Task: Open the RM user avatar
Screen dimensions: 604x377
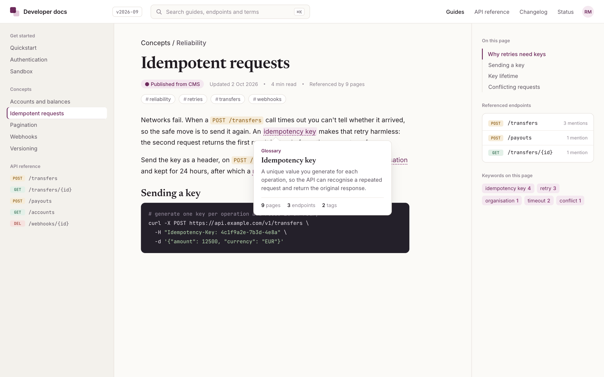Action: [588, 12]
